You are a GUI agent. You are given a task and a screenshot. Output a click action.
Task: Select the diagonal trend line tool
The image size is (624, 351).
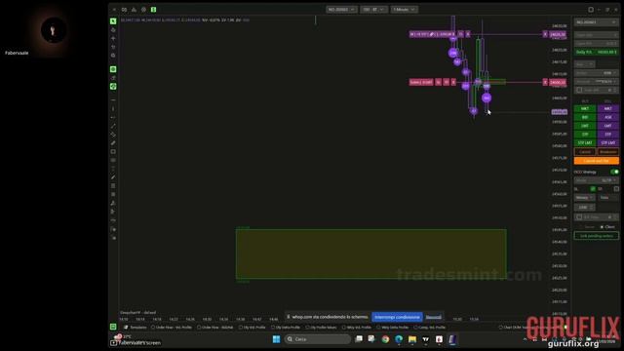113,126
